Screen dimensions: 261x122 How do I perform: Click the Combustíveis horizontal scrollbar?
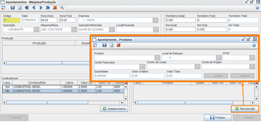tap(63, 103)
